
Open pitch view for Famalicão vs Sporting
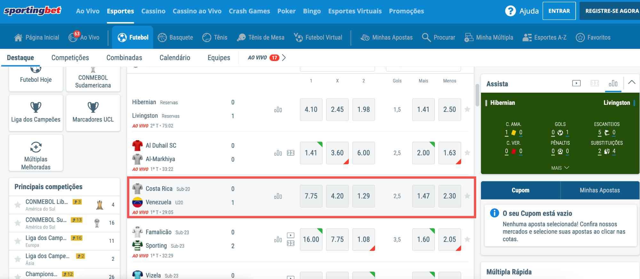(x=291, y=244)
